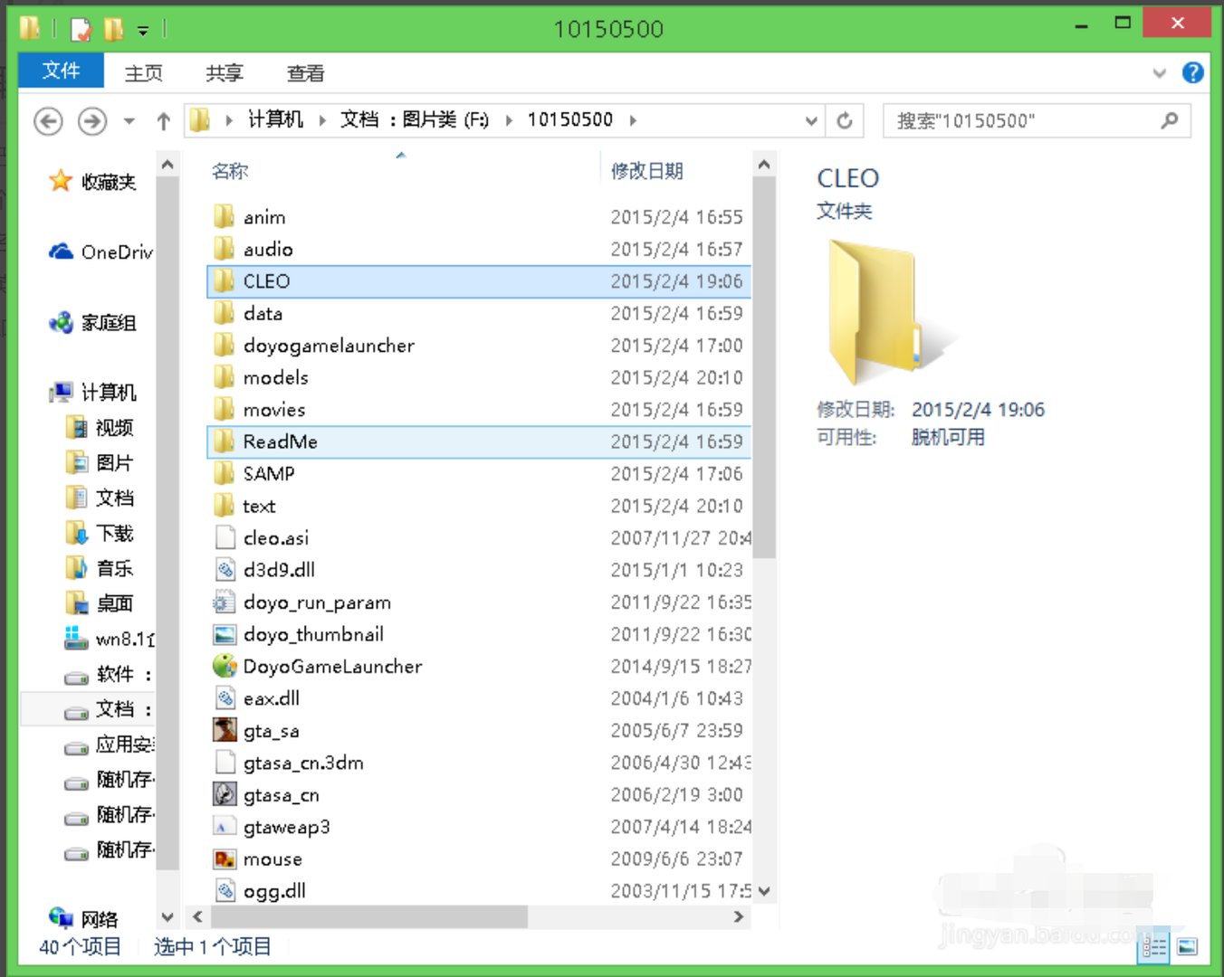Expand the ribbon with chevron arrow
The width and height of the screenshot is (1224, 977).
[1159, 73]
